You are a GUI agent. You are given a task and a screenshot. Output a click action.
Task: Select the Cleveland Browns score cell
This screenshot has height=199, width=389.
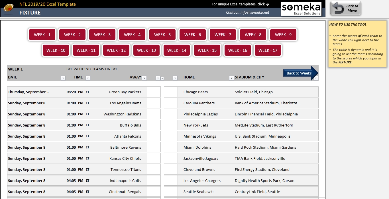(x=171, y=169)
